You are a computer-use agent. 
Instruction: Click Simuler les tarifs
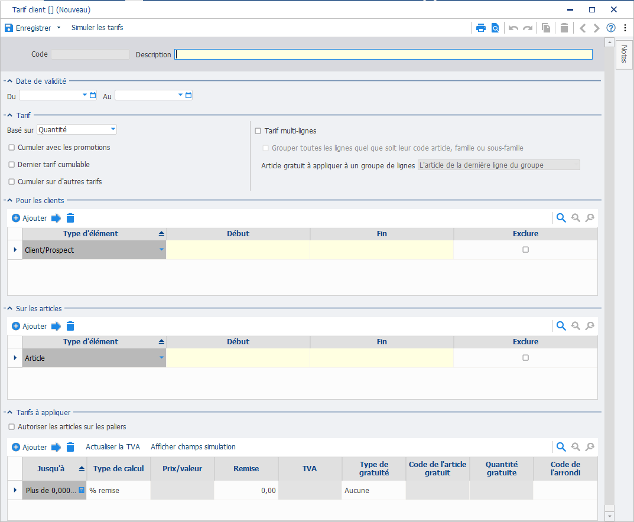tap(96, 27)
